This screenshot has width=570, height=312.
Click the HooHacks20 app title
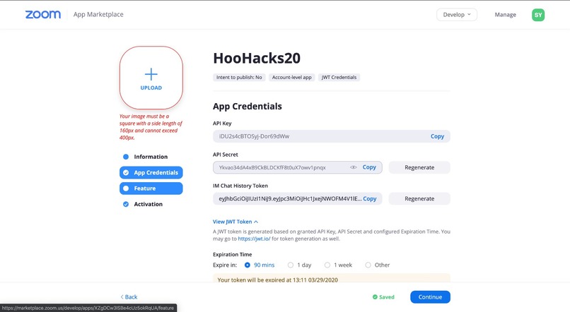coord(257,59)
